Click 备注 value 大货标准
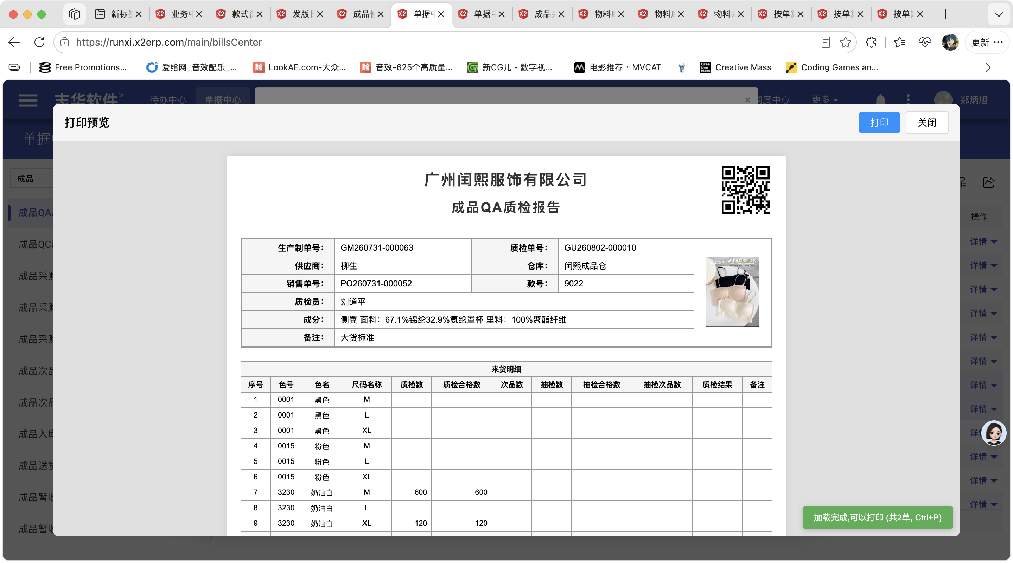 coord(357,337)
